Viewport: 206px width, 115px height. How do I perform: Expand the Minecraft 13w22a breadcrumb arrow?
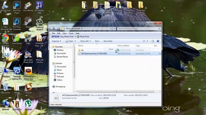coord(82,28)
